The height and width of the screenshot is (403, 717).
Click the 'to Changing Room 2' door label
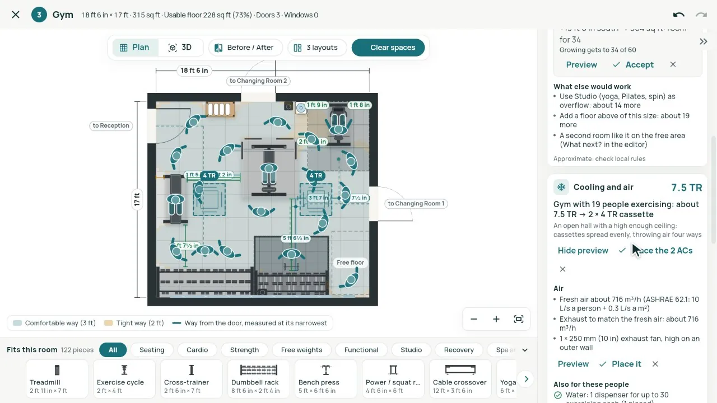coord(258,81)
